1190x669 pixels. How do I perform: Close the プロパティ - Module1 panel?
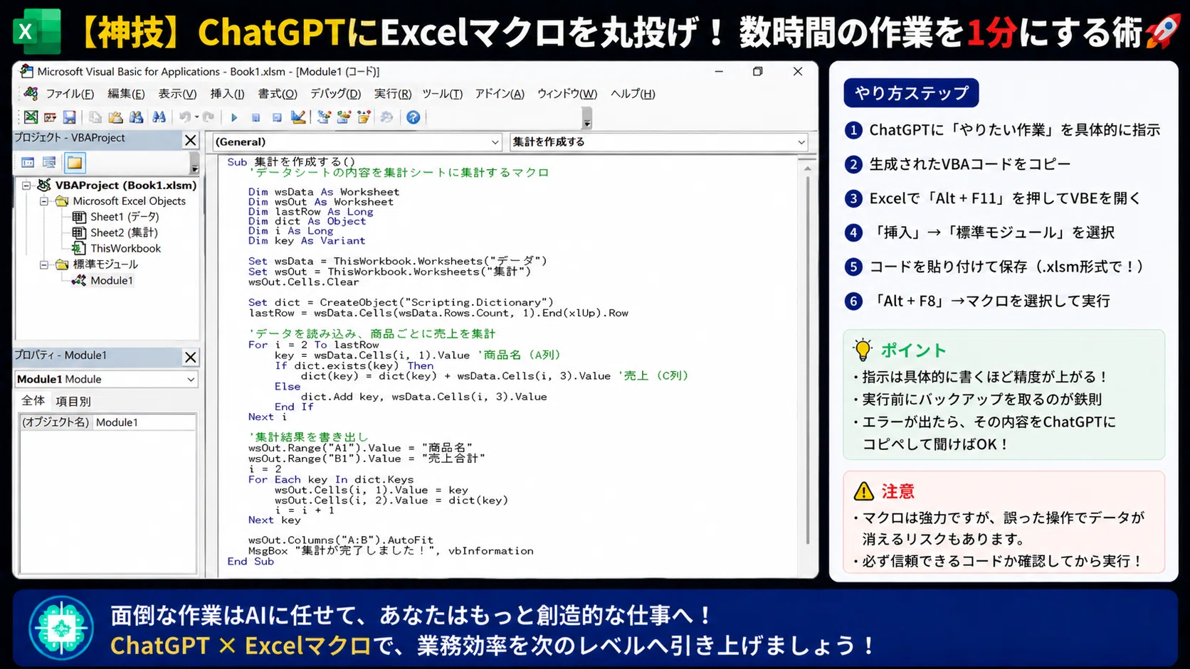[x=191, y=357]
